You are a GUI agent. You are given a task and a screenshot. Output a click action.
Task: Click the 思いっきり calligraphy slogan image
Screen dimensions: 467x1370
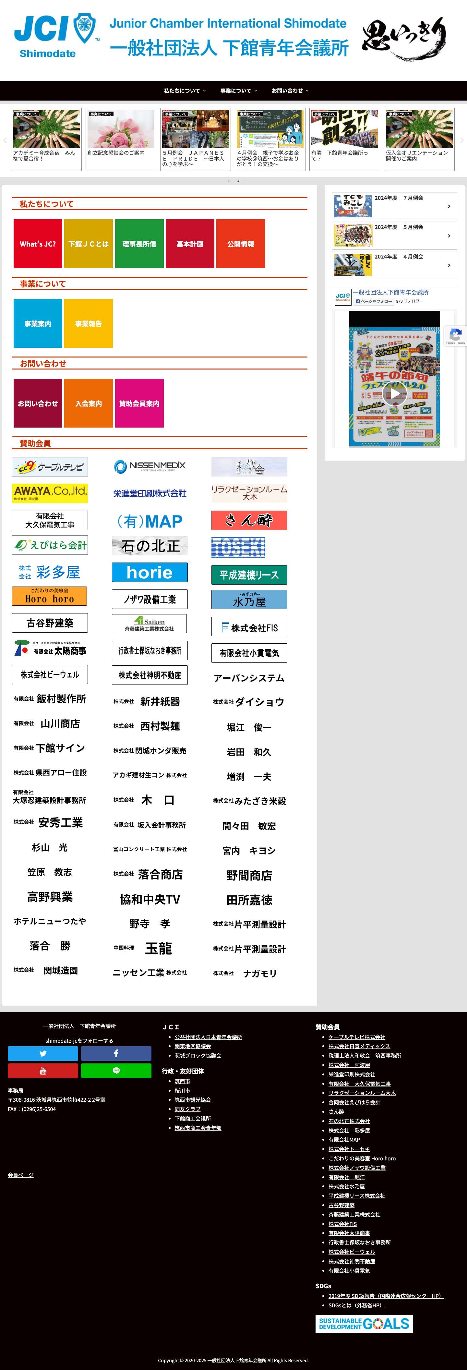click(x=404, y=39)
